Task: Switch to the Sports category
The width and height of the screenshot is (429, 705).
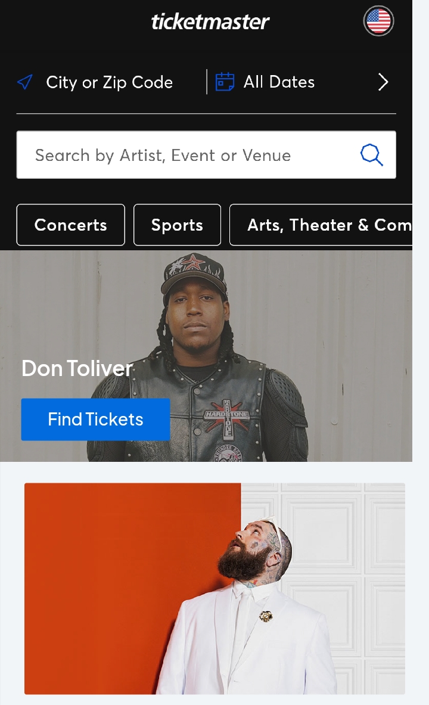Action: (177, 225)
